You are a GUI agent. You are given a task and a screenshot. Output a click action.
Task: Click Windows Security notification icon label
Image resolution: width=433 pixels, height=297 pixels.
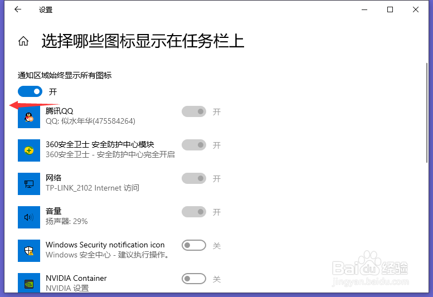pos(105,245)
